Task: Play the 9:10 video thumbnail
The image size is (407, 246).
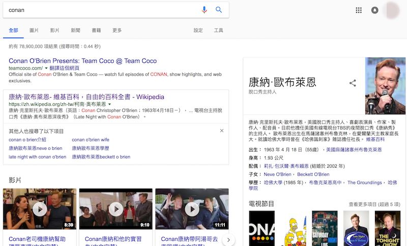Action: tap(116, 209)
